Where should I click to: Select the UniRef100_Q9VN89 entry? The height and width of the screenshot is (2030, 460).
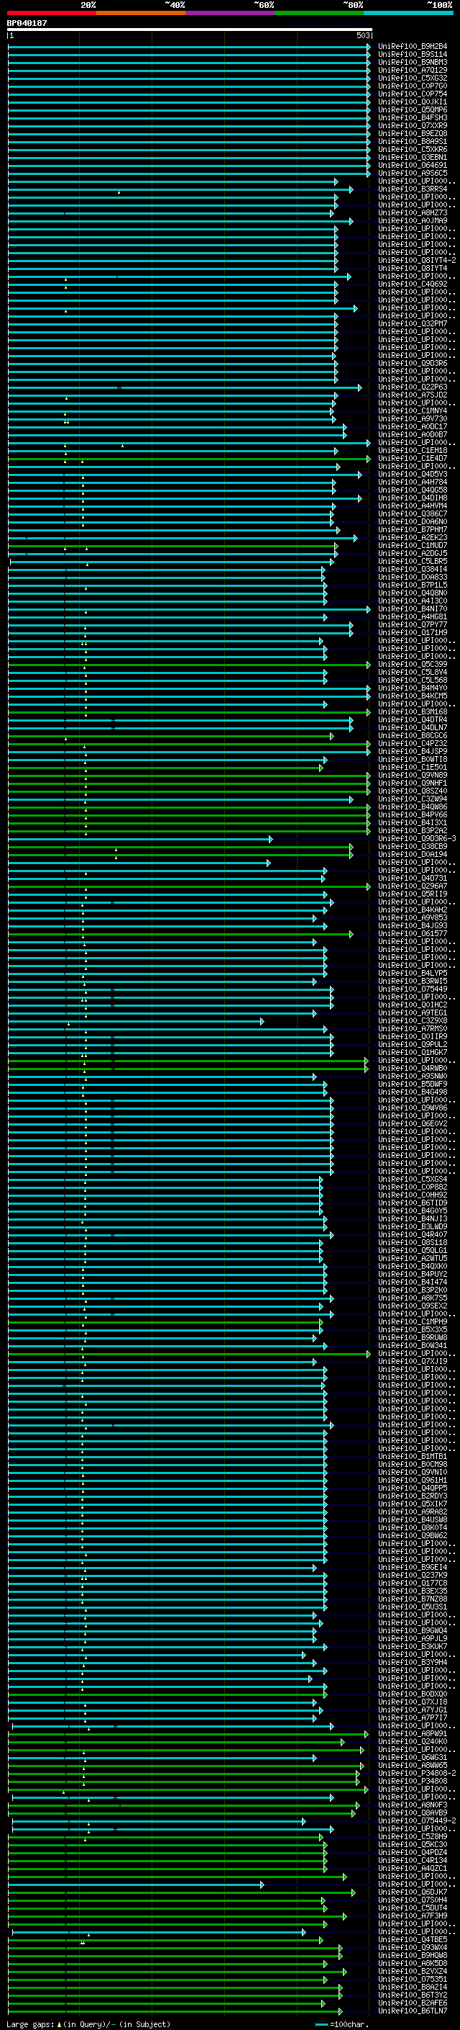413,776
